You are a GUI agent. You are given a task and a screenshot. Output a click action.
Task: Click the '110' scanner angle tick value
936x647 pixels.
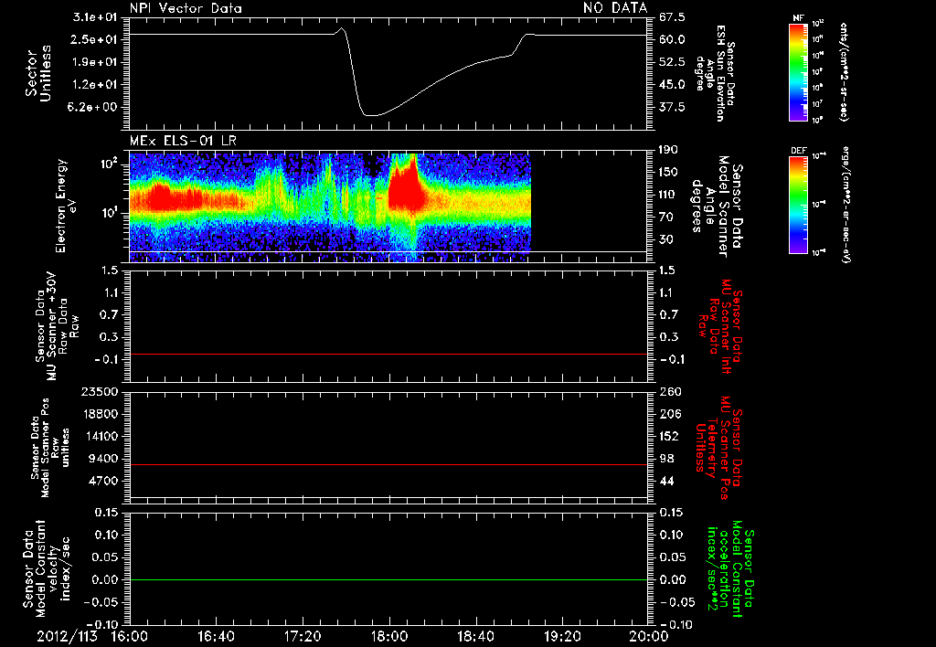[x=669, y=195]
